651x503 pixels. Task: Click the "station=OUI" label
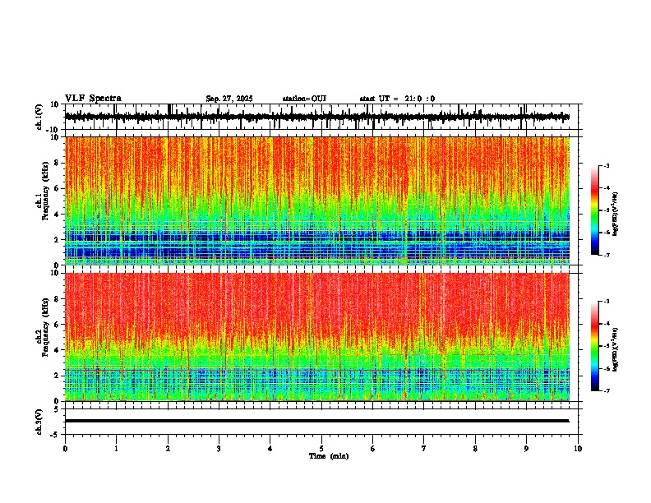point(304,99)
